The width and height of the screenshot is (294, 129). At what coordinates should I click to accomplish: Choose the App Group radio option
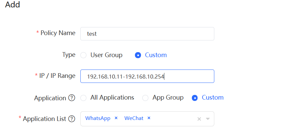(x=145, y=98)
